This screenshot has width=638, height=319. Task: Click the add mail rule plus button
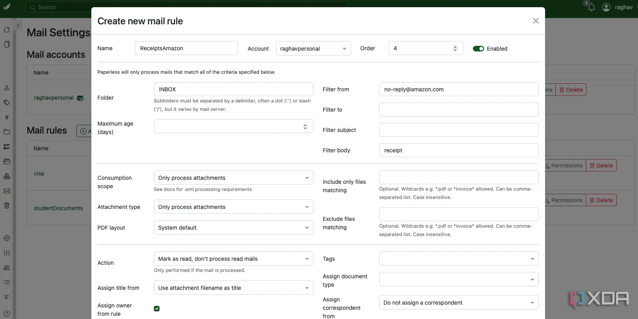pos(84,131)
